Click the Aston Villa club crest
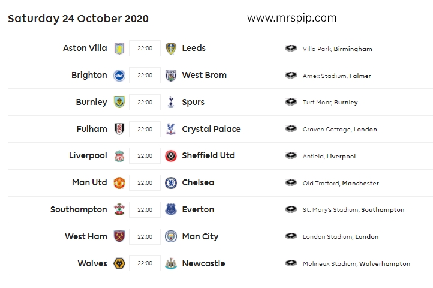Viewport: 433px width, 288px height. coord(119,48)
